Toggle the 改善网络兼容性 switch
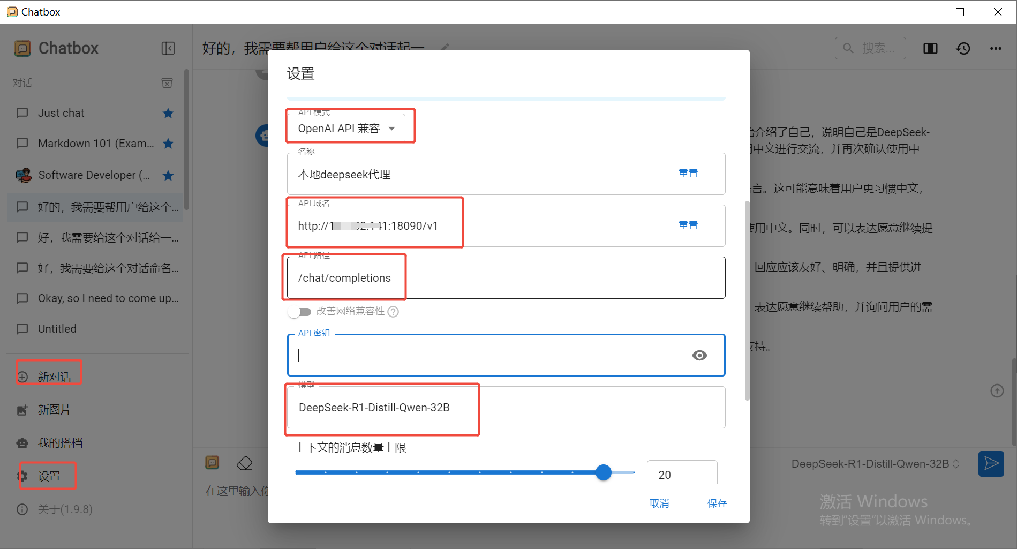 300,312
